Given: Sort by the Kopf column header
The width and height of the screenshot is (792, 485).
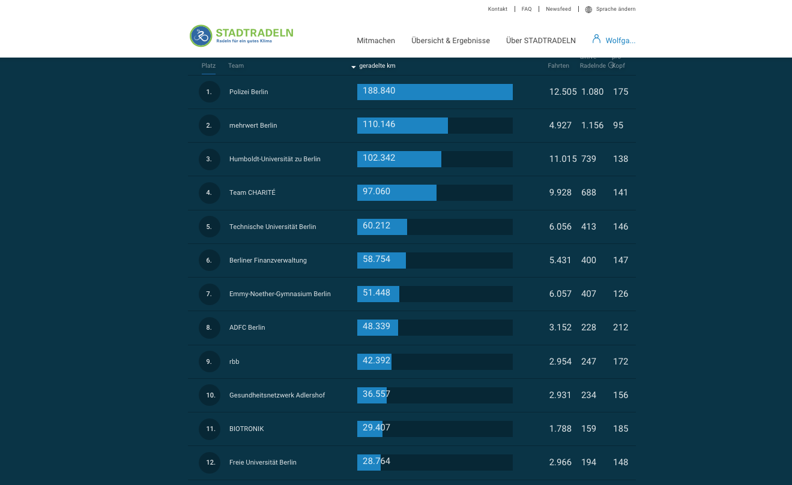Looking at the screenshot, I should [618, 66].
